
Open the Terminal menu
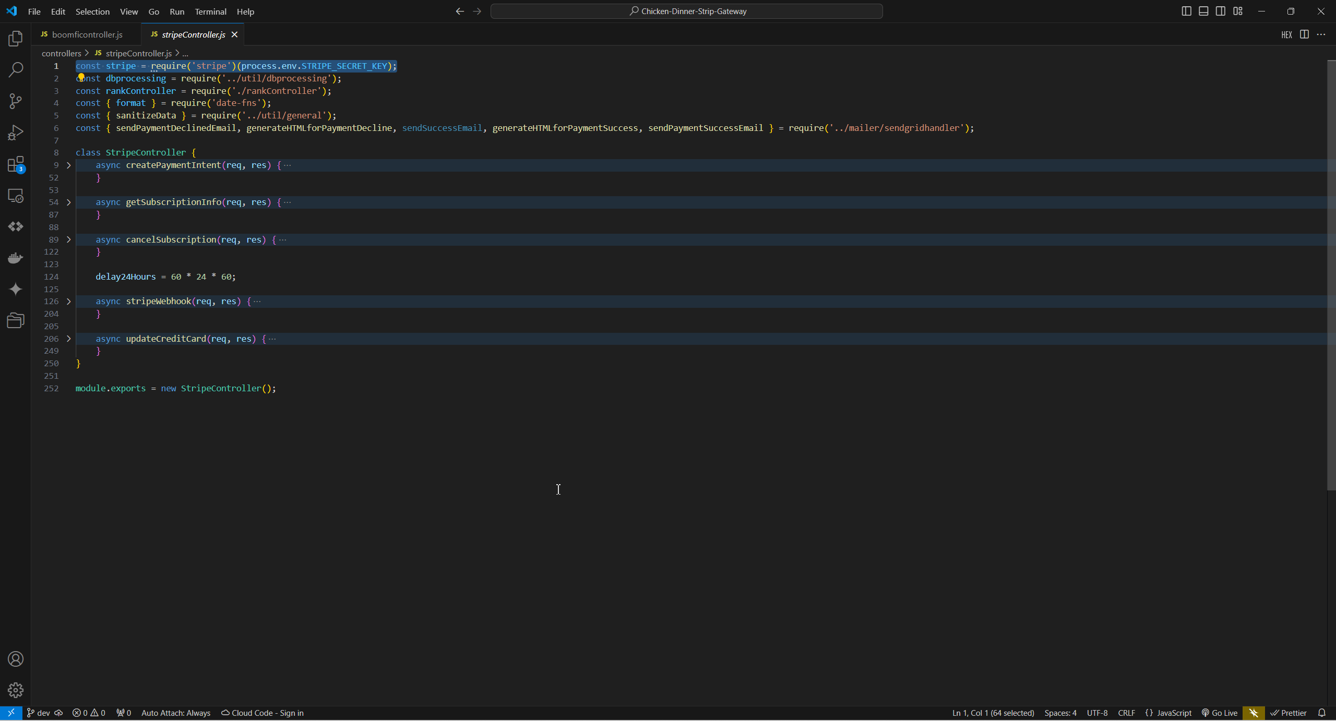[210, 11]
